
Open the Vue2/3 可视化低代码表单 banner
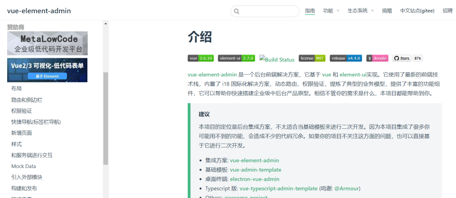[47, 70]
